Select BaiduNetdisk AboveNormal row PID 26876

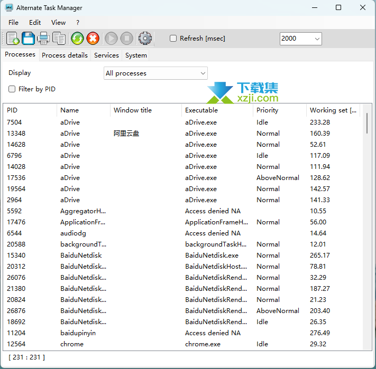coord(182,311)
